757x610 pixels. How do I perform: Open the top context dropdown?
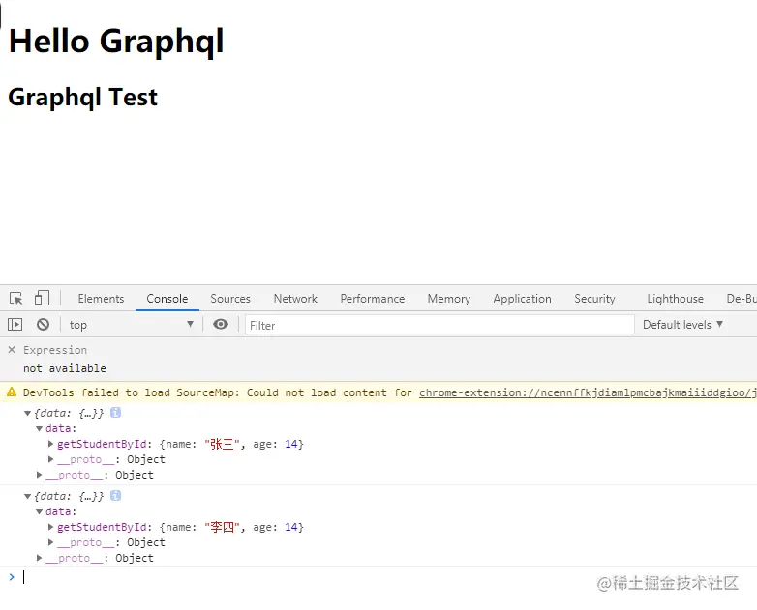(132, 325)
